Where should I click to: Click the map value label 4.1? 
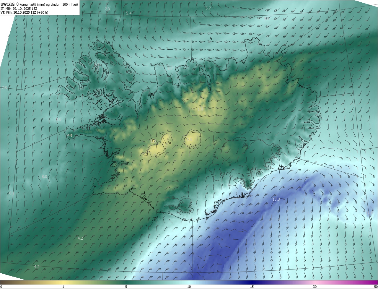point(70,135)
